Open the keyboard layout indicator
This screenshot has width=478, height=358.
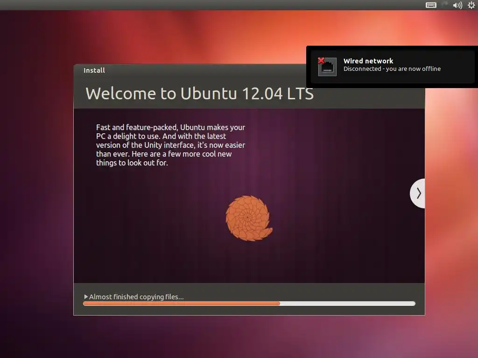tap(431, 5)
